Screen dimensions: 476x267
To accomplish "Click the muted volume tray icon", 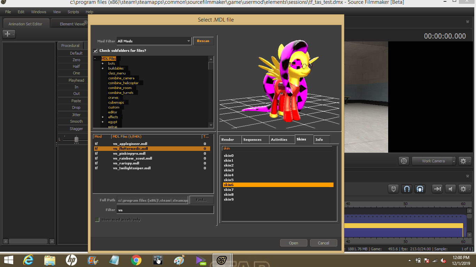I will pyautogui.click(x=444, y=260).
